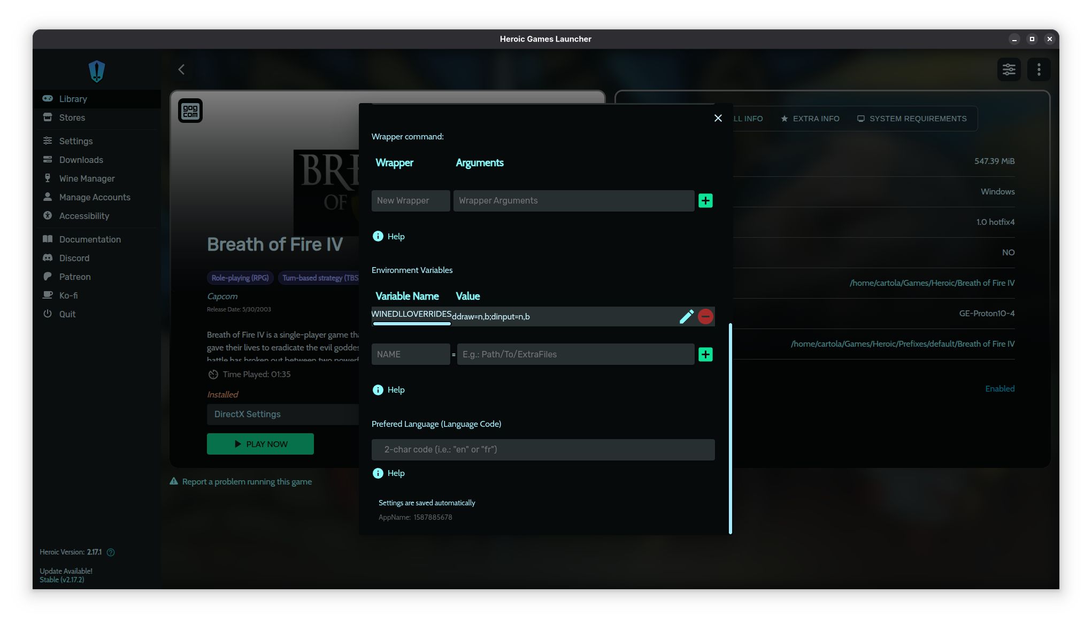Minimize the Heroic Games Launcher window

pyautogui.click(x=1014, y=39)
